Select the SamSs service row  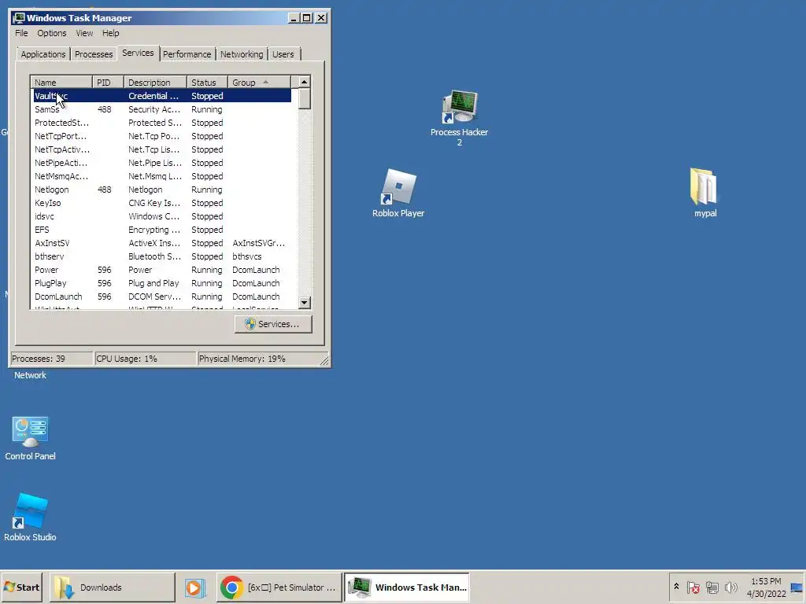point(162,109)
